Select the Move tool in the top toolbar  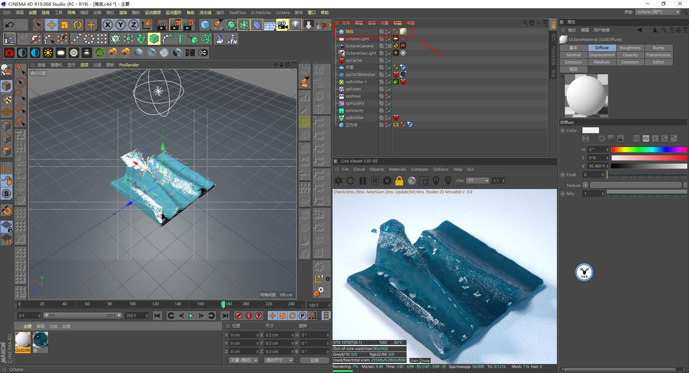pyautogui.click(x=52, y=25)
